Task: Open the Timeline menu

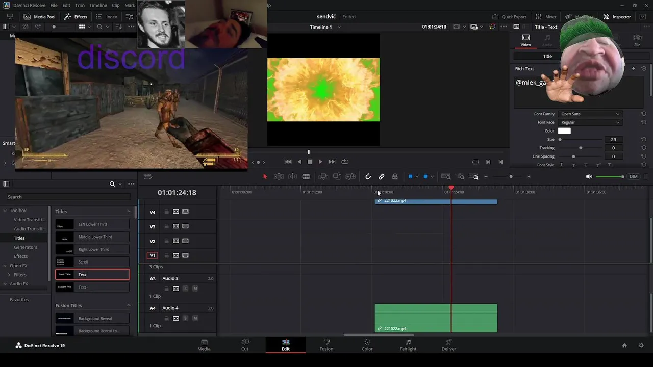Action: (x=98, y=5)
